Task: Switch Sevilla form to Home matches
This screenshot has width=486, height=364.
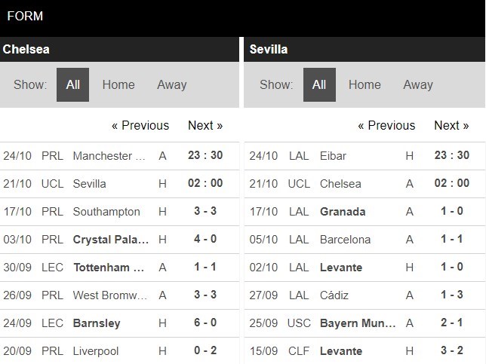Action: (x=364, y=85)
